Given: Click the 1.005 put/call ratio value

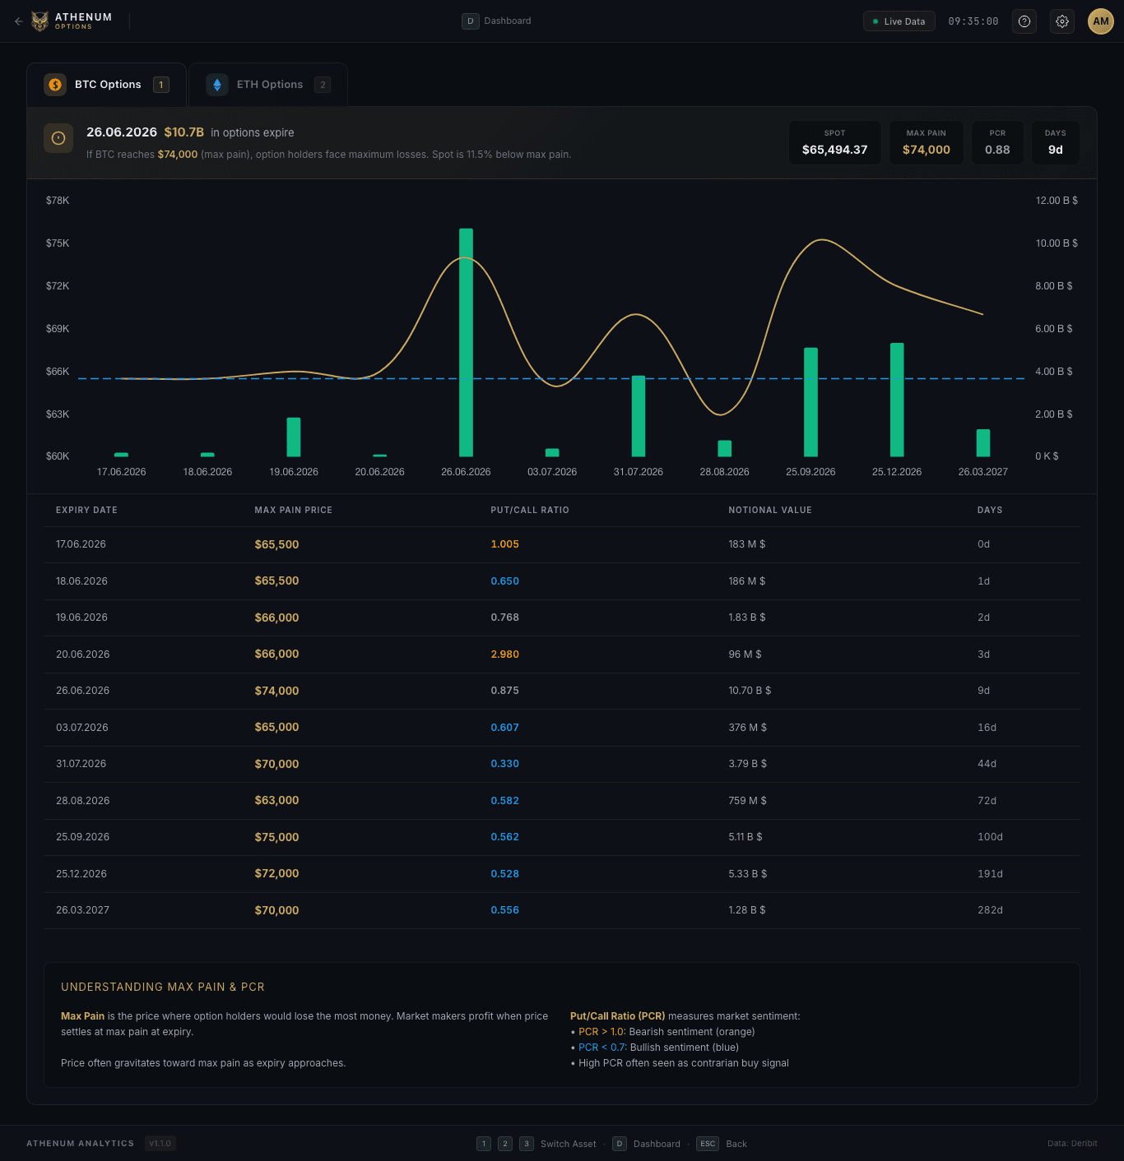Looking at the screenshot, I should [x=505, y=544].
